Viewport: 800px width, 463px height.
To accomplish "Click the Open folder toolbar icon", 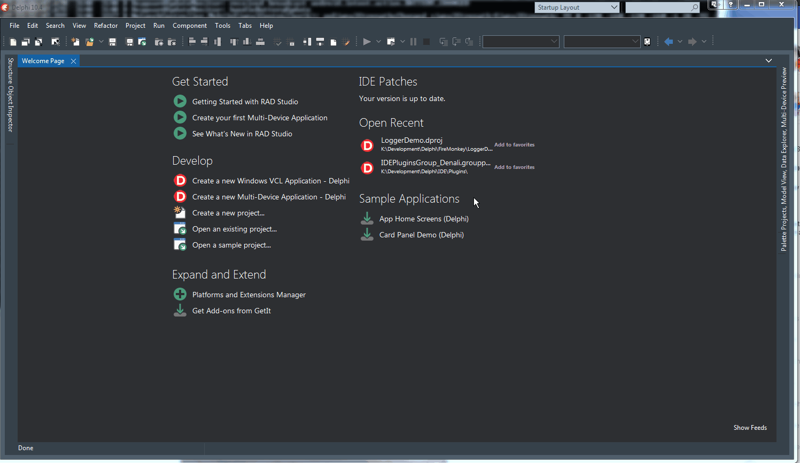I will pyautogui.click(x=89, y=42).
